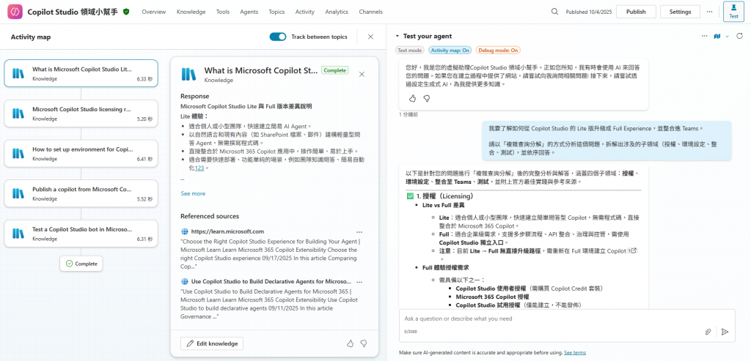Click books icon on 'How to set up' node
Screen dimensions: 751x361
pos(18,154)
